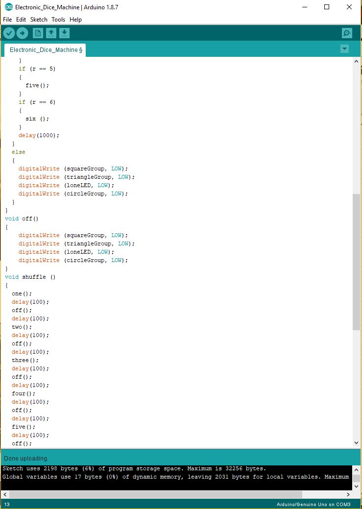362x509 pixels.
Task: Click the 'two();' code line
Action: (22, 327)
